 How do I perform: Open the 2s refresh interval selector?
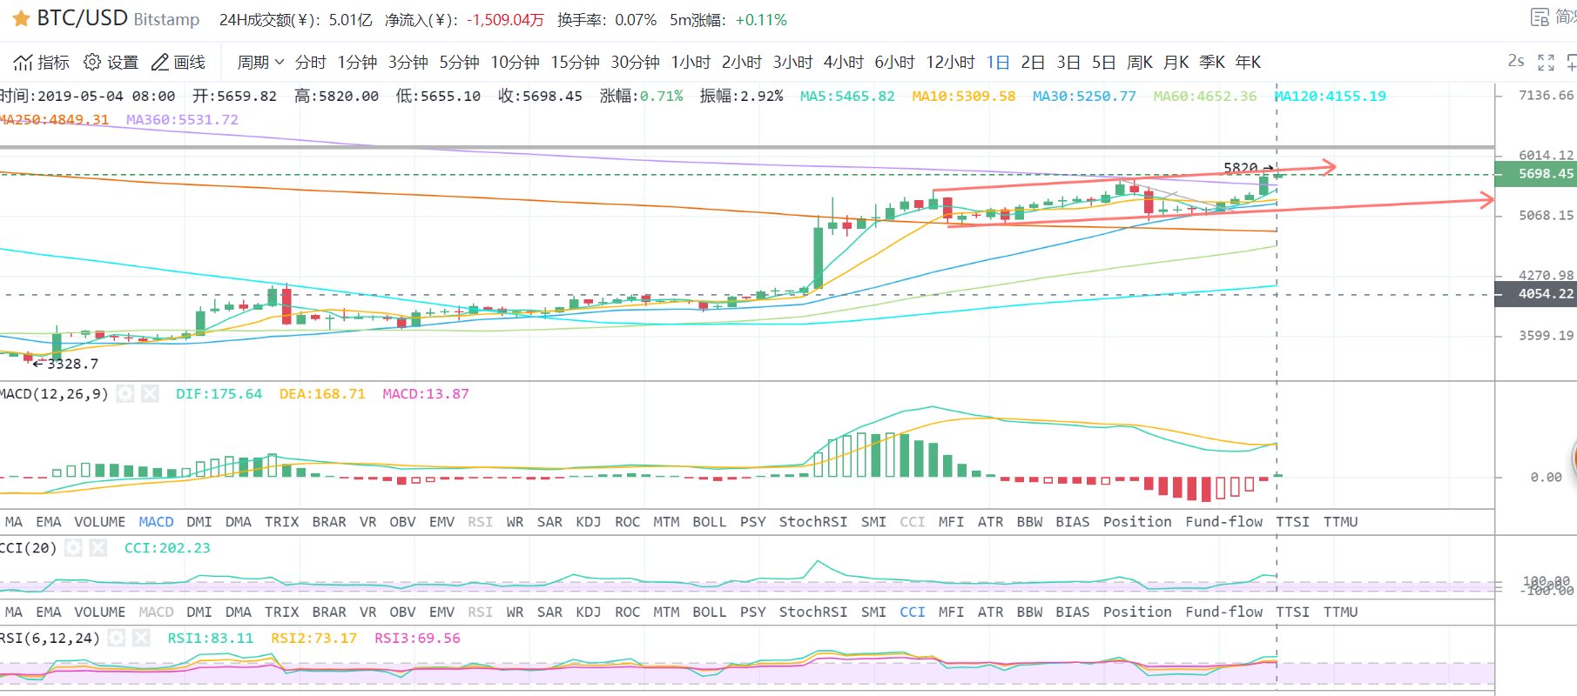click(x=1515, y=61)
